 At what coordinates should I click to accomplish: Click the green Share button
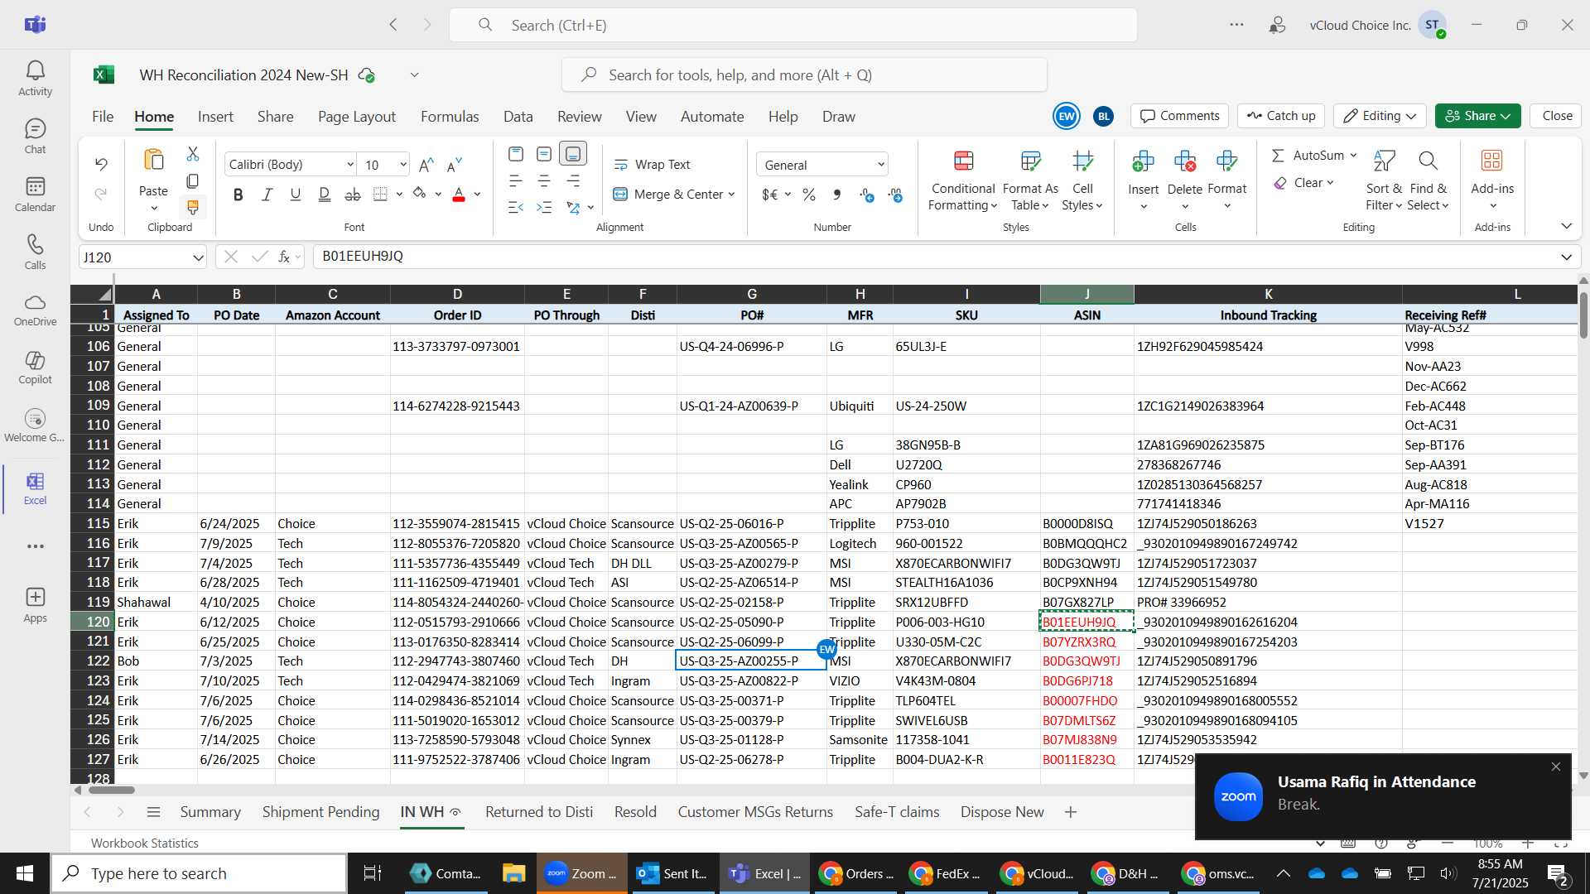[1478, 116]
